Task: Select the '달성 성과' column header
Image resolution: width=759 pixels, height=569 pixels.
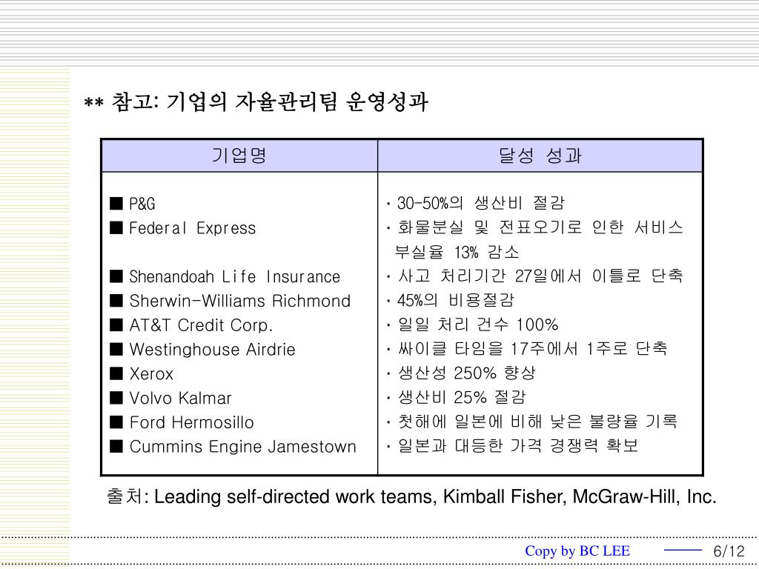Action: (x=540, y=156)
